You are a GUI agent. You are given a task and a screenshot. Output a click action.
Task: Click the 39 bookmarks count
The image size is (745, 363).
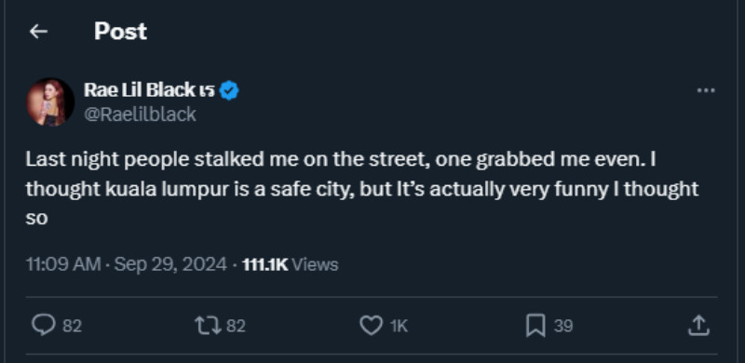click(x=563, y=327)
